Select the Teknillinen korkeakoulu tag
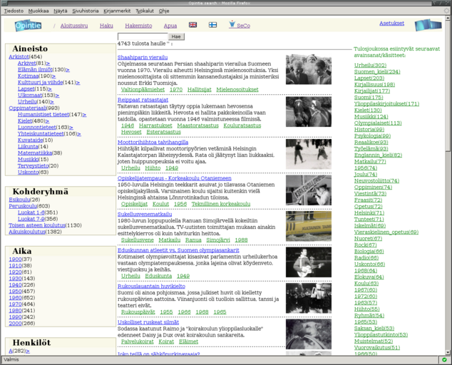Image resolution: width=452 pixels, height=365 pixels. (221, 204)
